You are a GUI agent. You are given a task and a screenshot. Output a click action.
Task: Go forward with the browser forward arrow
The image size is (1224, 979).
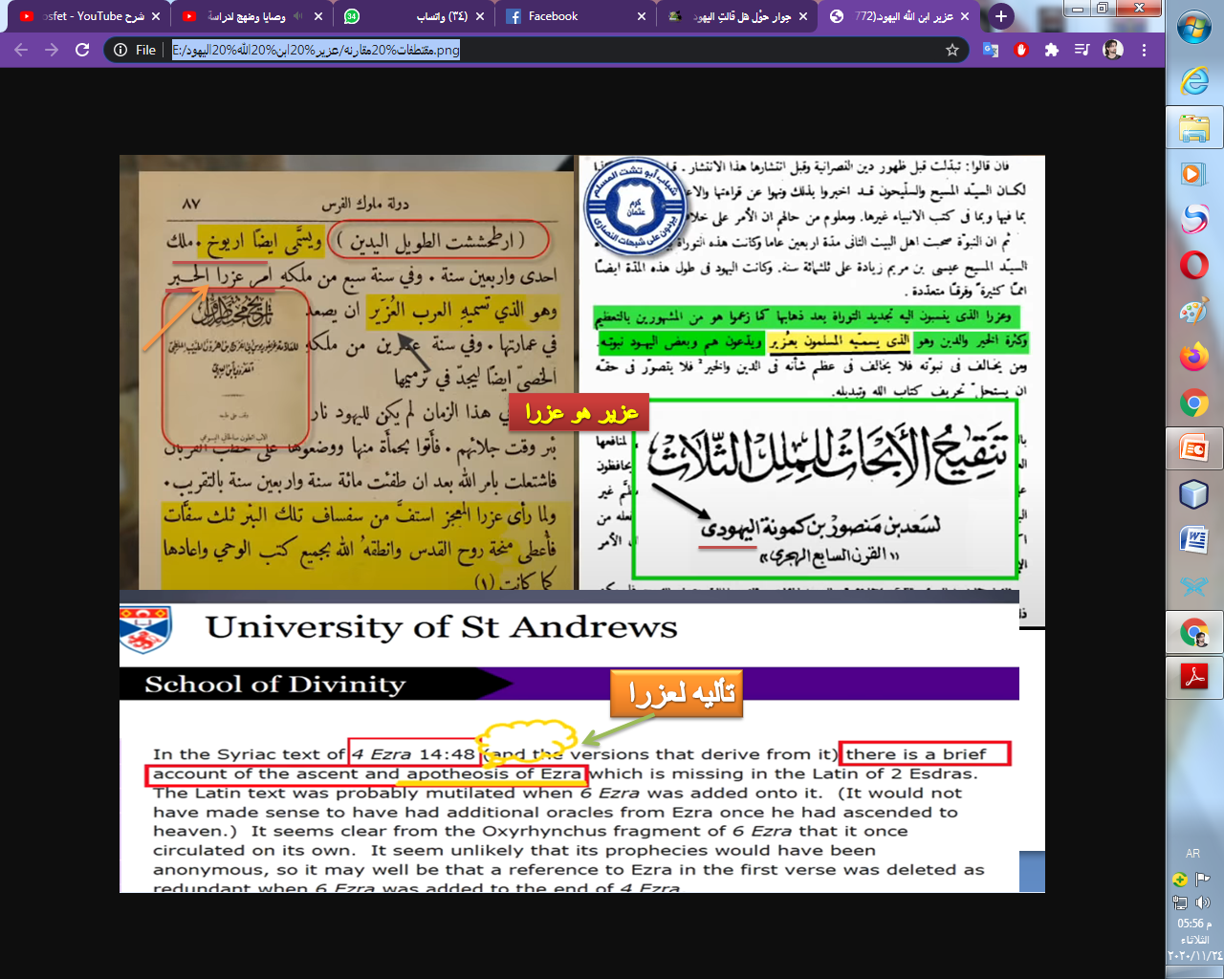tap(52, 50)
